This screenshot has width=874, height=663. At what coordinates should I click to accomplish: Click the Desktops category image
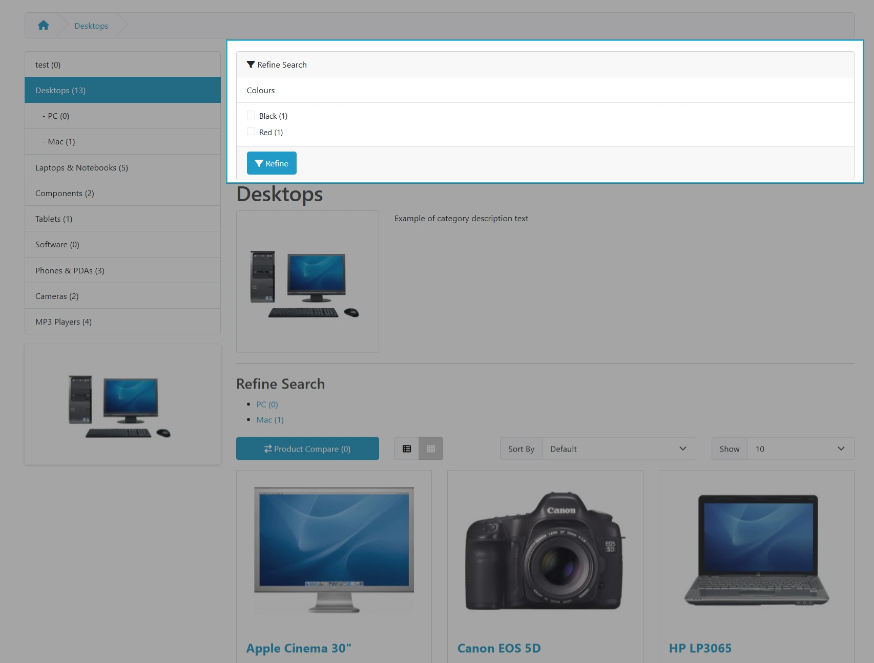307,282
